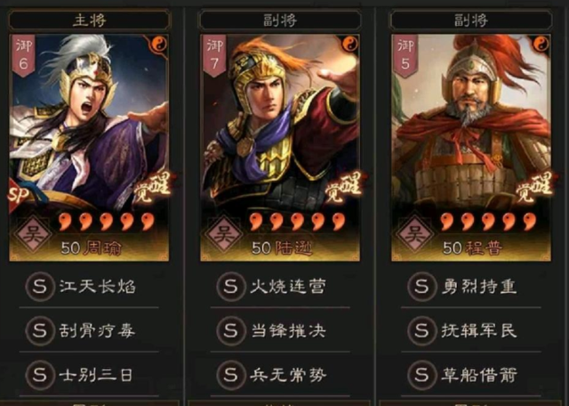This screenshot has height=406, width=569.
Task: Click the 觉醒 badge on 程普's card
Action: click(534, 187)
